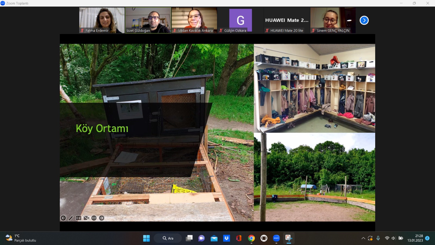Click battery status icon in tray

click(401, 238)
